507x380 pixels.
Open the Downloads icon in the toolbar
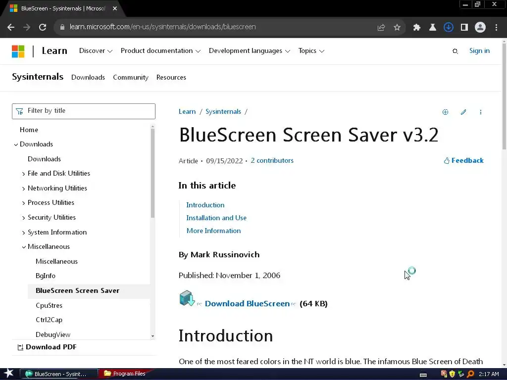449,28
